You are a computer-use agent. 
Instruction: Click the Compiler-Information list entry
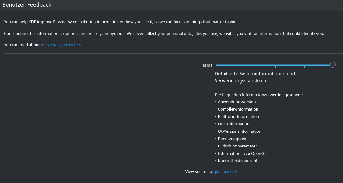(x=238, y=109)
